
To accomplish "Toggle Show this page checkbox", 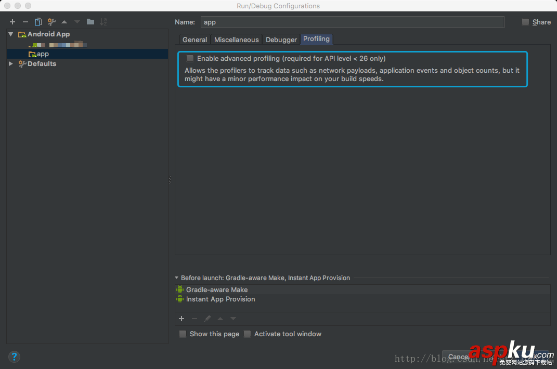I will coord(183,334).
